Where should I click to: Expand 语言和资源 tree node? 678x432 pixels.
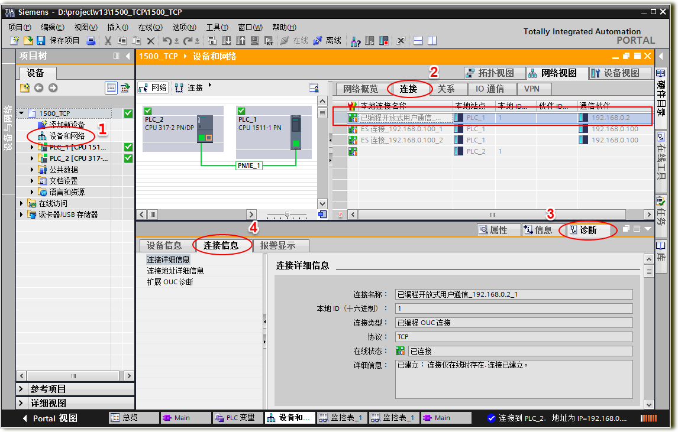click(x=31, y=192)
